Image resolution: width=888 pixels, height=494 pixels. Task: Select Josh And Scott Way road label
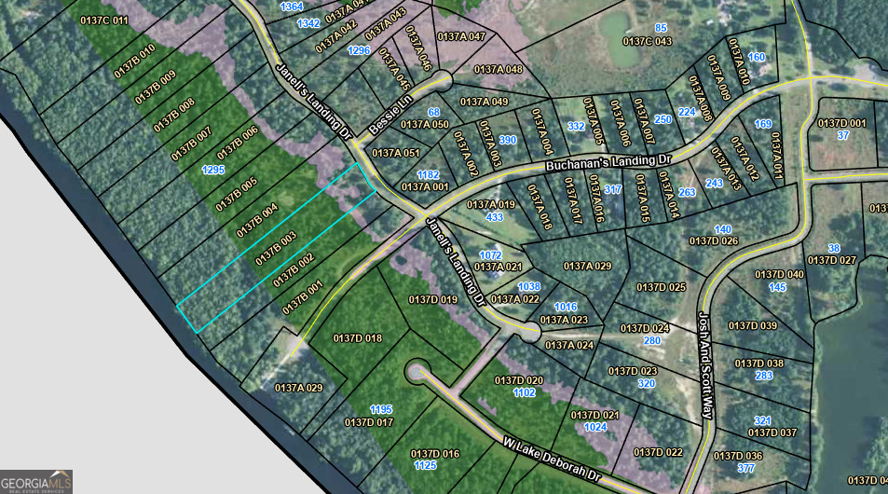pyautogui.click(x=705, y=365)
